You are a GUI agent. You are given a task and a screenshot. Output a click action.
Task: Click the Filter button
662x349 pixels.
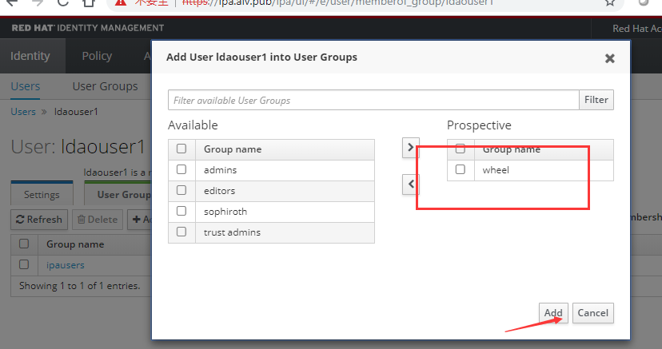click(x=596, y=100)
